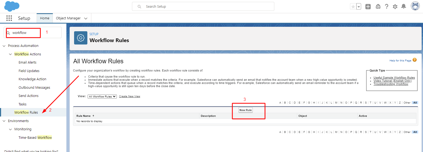This screenshot has width=423, height=152.
Task: Open Send Actions in the sidebar
Action: (28, 96)
